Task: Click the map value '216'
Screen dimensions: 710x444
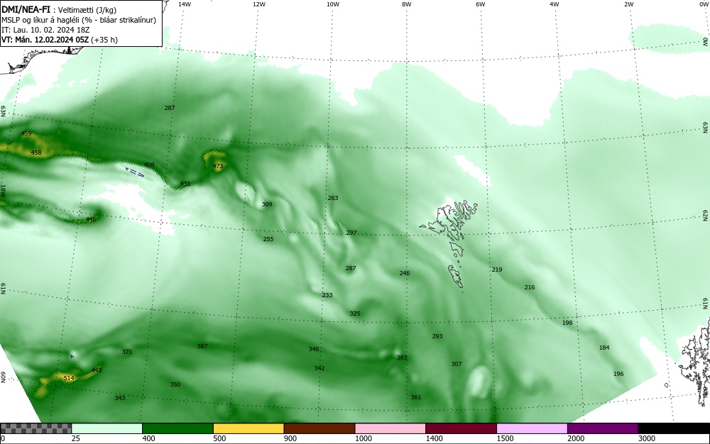Action: pos(530,287)
